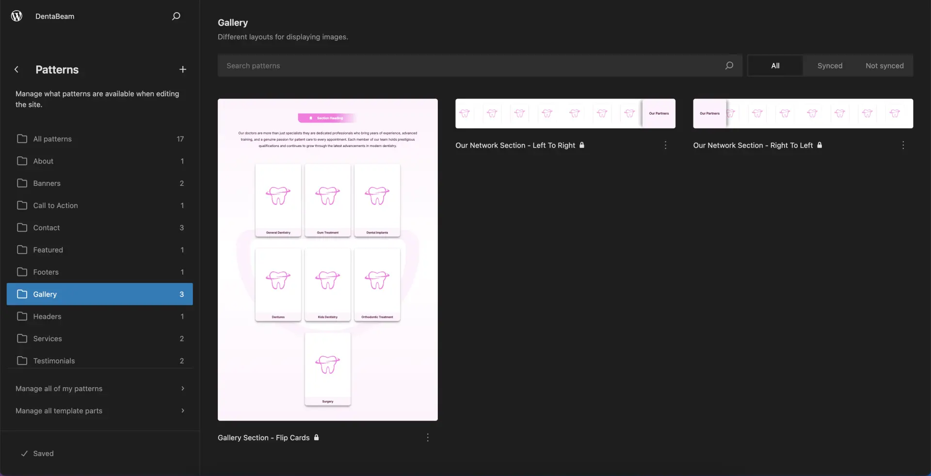
Task: Expand chevron beside Manage all template parts
Action: click(x=183, y=411)
